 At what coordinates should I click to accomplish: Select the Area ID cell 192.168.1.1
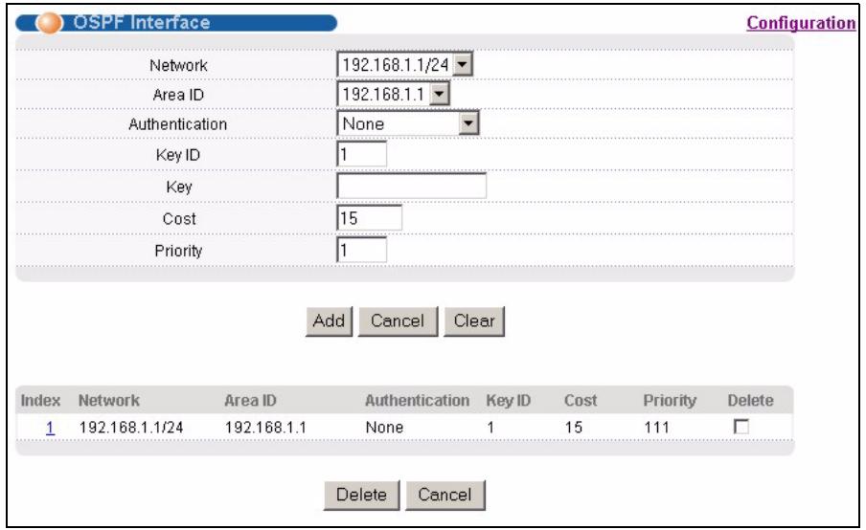265,428
